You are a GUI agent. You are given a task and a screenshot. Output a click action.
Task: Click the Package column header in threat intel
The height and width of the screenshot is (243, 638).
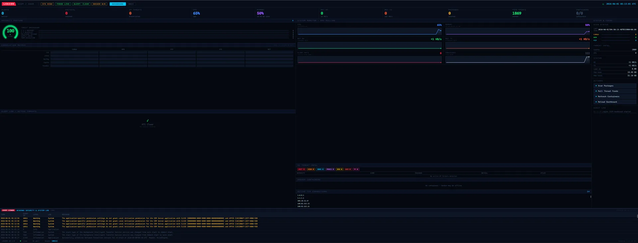pyautogui.click(x=418, y=173)
